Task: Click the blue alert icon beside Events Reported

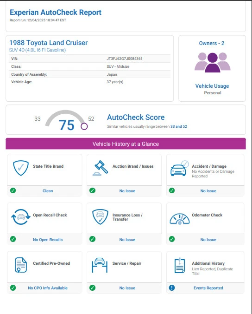Action: point(172,288)
